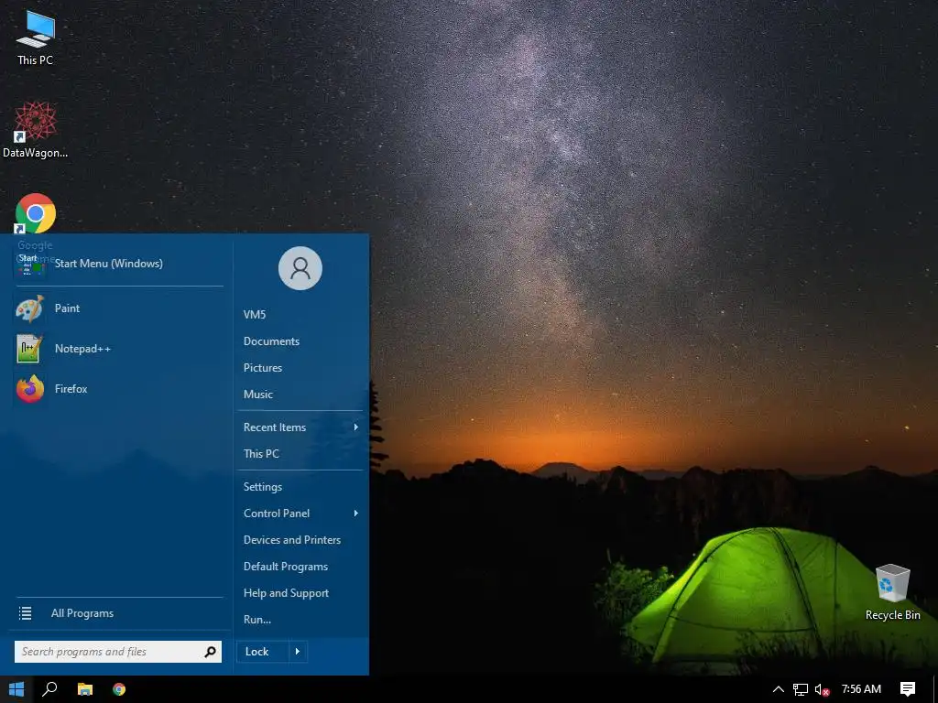Select the DataWagon desktop shortcut
The image size is (938, 703).
tap(36, 129)
